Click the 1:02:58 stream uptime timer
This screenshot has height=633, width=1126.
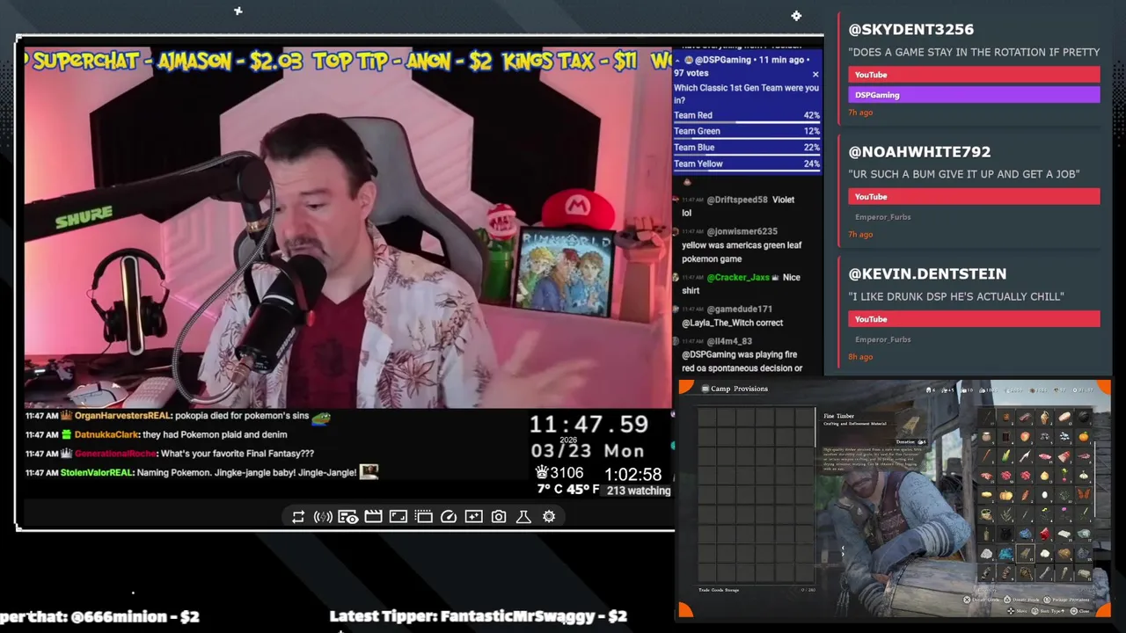(x=632, y=475)
